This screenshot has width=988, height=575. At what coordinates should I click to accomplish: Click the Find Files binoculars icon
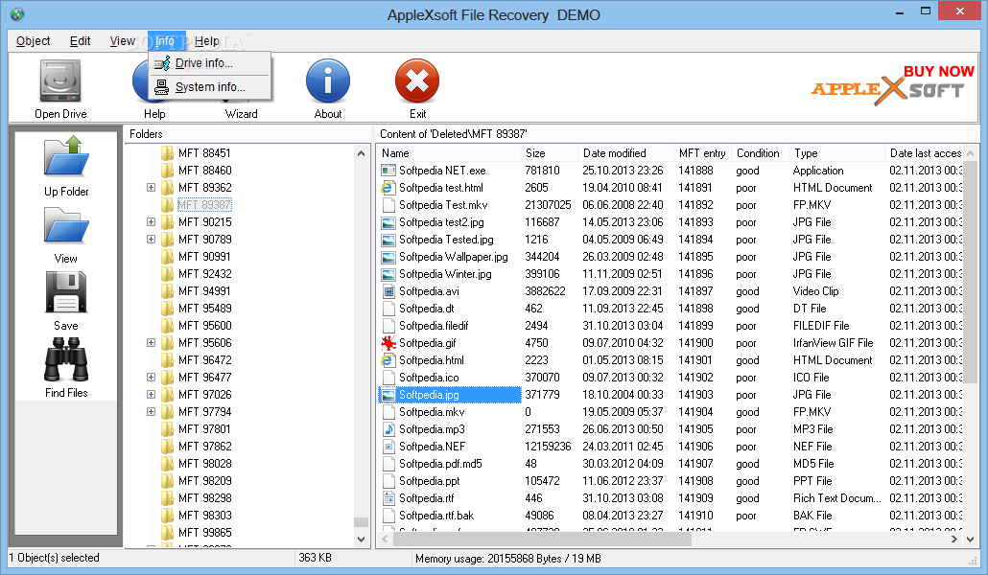66,359
